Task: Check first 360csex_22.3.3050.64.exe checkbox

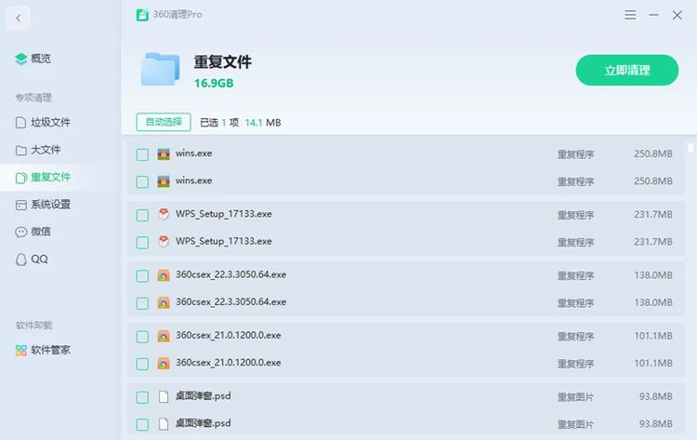Action: click(142, 276)
